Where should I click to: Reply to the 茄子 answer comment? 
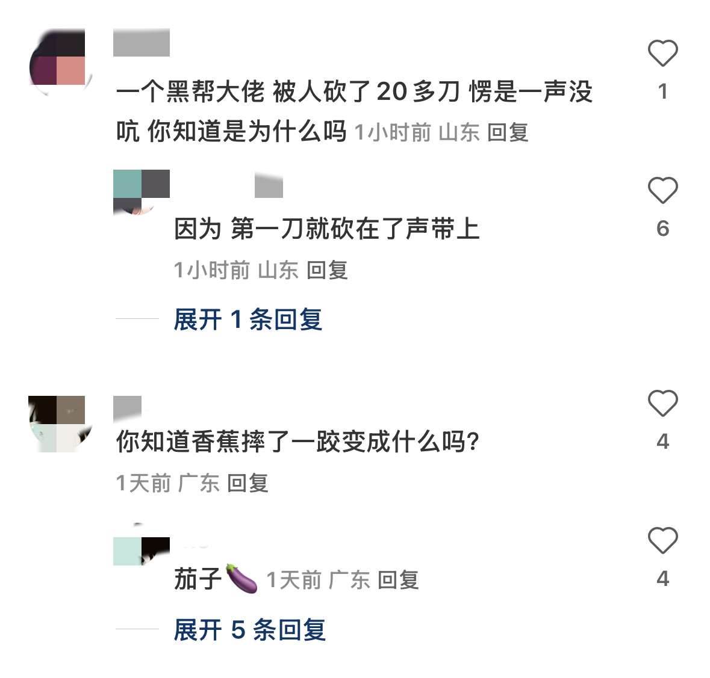coord(398,580)
